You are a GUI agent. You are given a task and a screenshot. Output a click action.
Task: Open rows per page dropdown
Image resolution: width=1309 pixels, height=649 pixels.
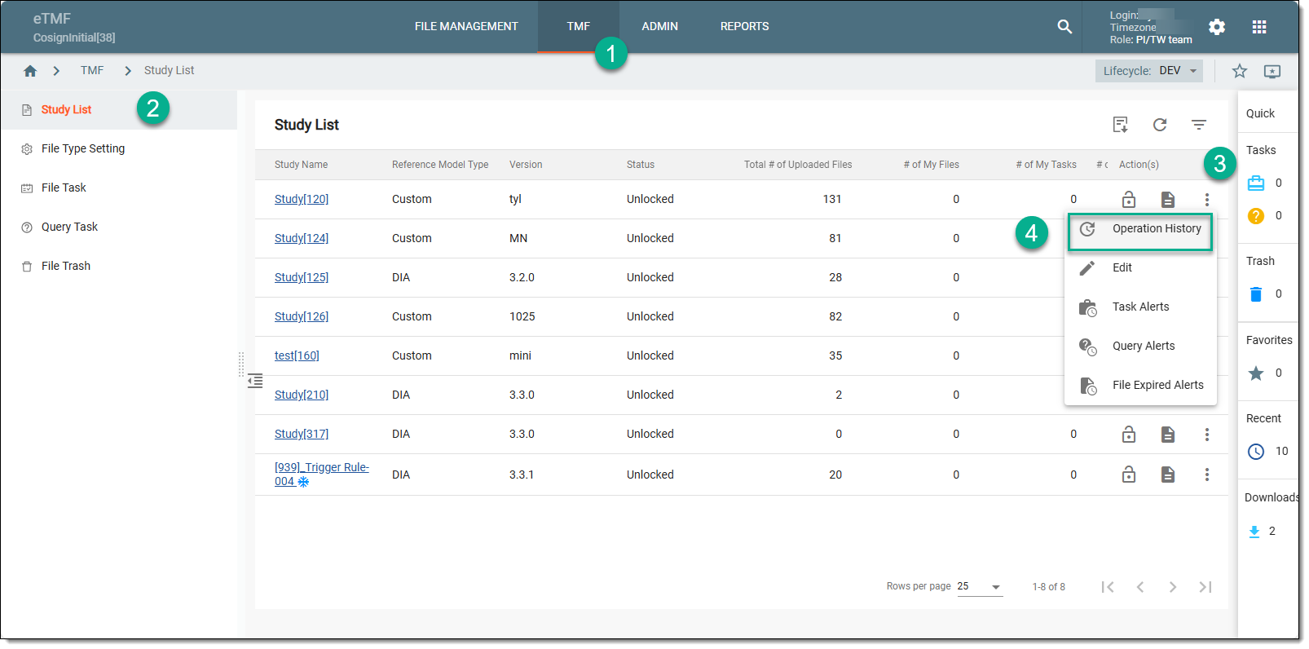980,587
